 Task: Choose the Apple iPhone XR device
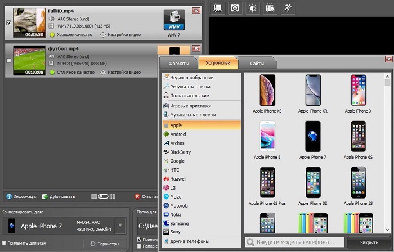(313, 93)
